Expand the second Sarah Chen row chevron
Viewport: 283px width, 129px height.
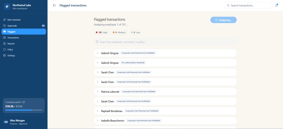[98, 82]
